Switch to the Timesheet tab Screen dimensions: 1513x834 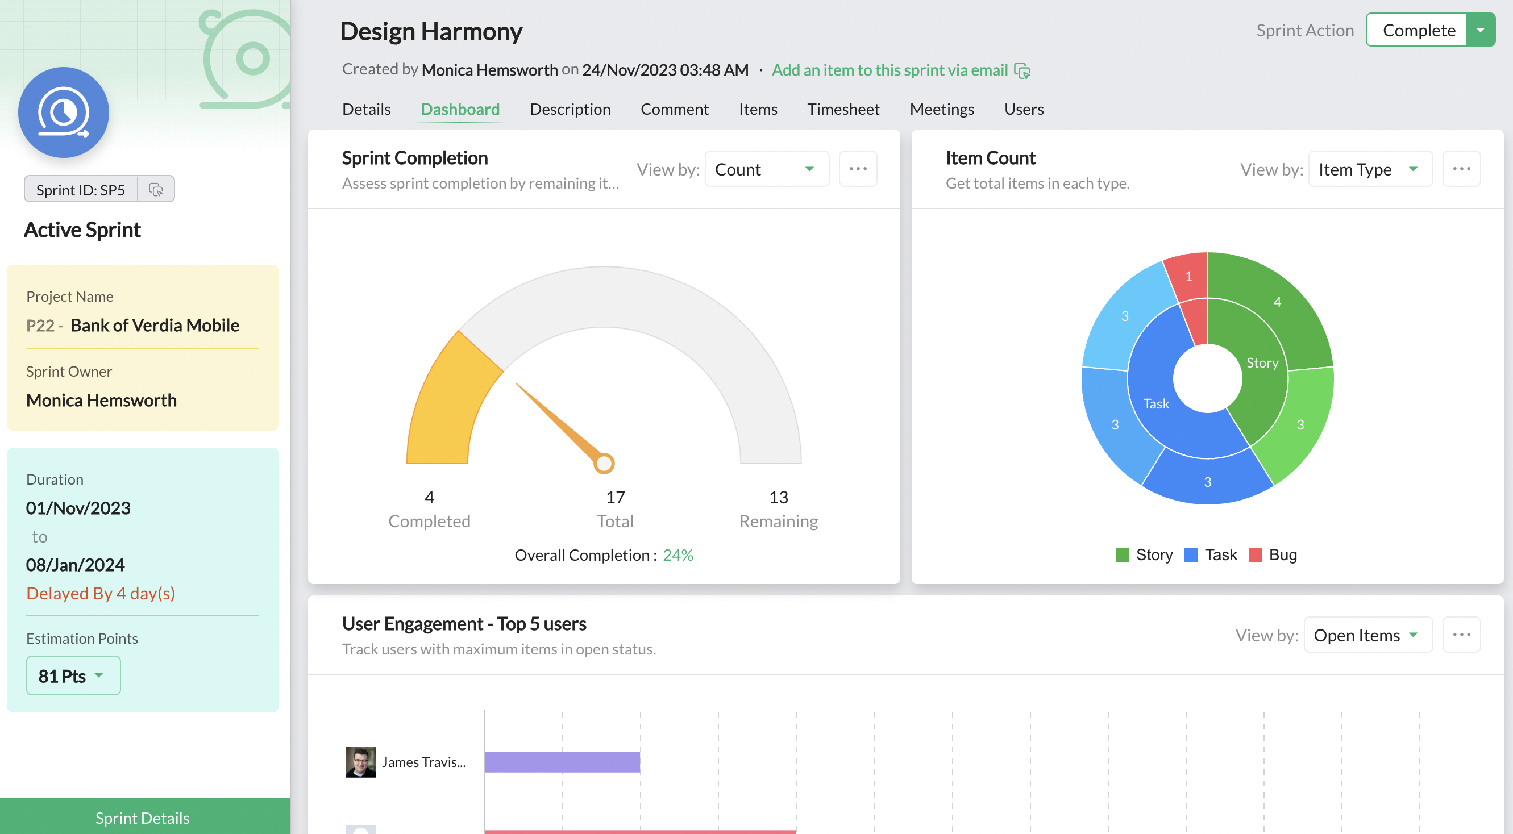click(843, 109)
